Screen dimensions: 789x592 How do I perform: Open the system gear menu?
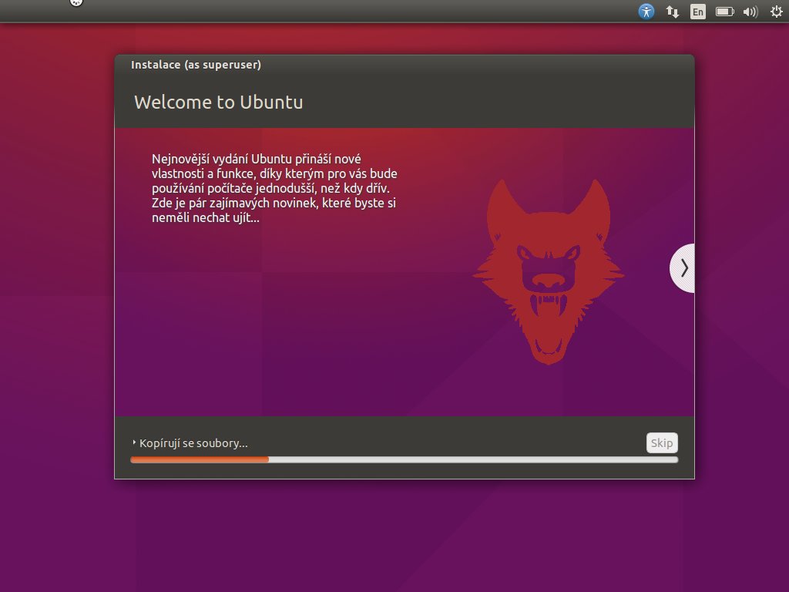coord(777,11)
